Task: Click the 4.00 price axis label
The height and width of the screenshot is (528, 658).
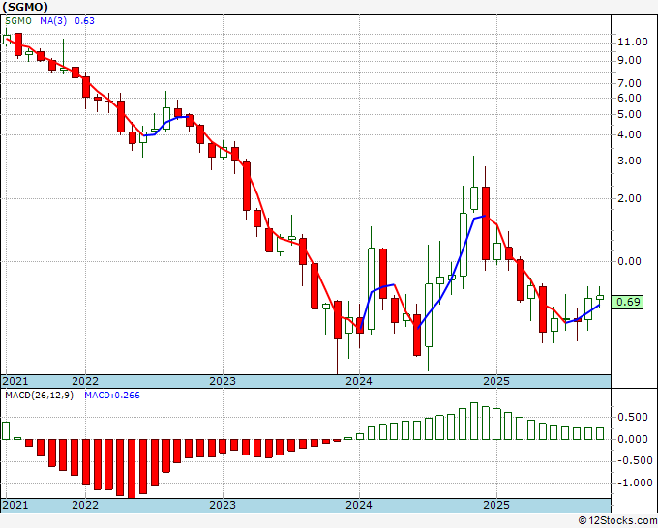Action: 629,135
